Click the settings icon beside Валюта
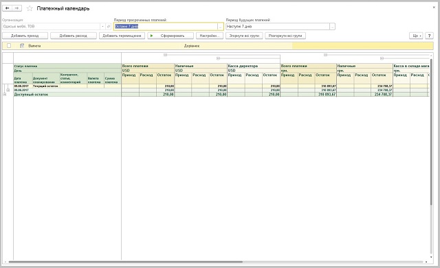This screenshot has height=268, width=440. (x=22, y=46)
